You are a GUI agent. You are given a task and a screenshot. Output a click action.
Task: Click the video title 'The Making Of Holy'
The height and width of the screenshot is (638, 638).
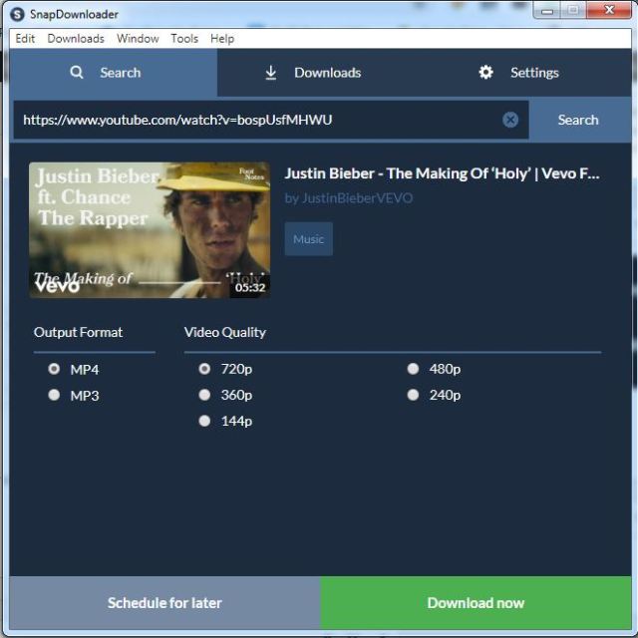click(442, 173)
